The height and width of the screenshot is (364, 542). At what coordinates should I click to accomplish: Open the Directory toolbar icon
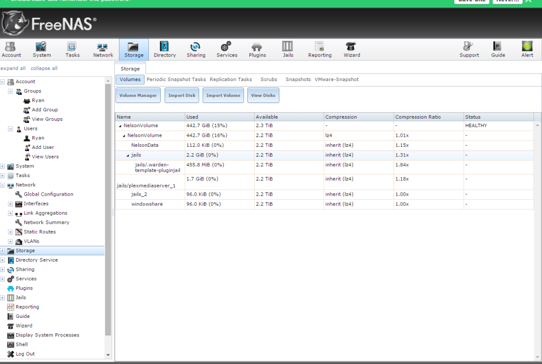click(x=165, y=49)
